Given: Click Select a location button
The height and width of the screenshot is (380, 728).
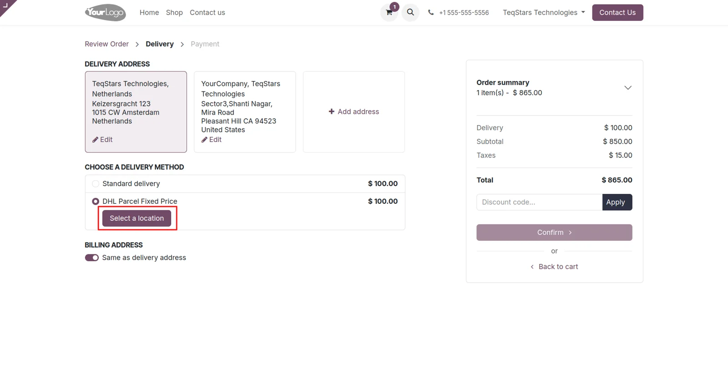Looking at the screenshot, I should pos(136,218).
